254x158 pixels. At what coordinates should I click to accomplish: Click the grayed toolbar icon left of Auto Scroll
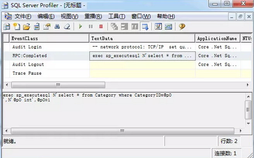point(135,27)
